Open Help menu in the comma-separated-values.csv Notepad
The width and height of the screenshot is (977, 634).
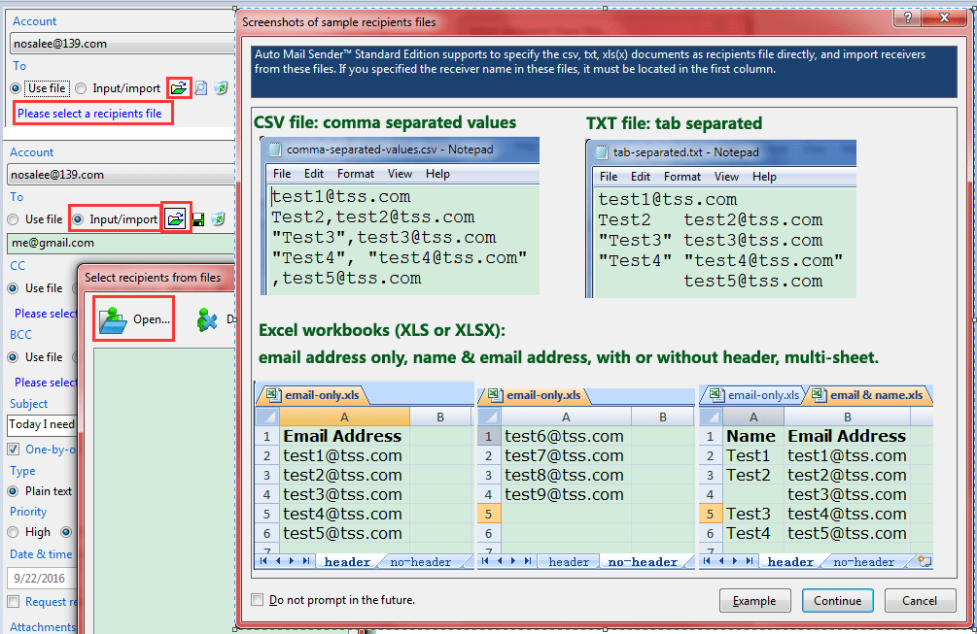click(x=438, y=174)
